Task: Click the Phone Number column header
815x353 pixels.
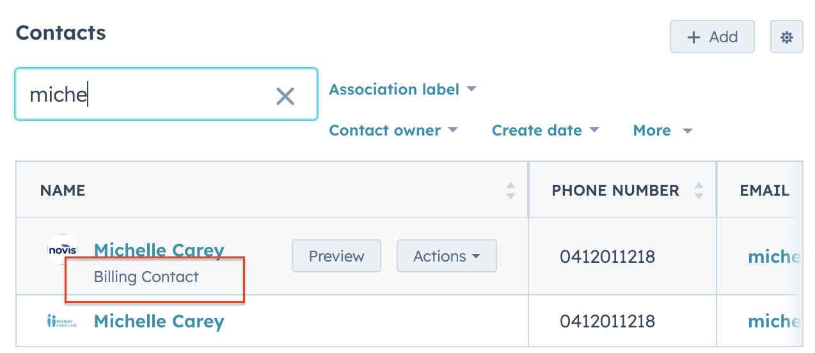Action: click(615, 191)
